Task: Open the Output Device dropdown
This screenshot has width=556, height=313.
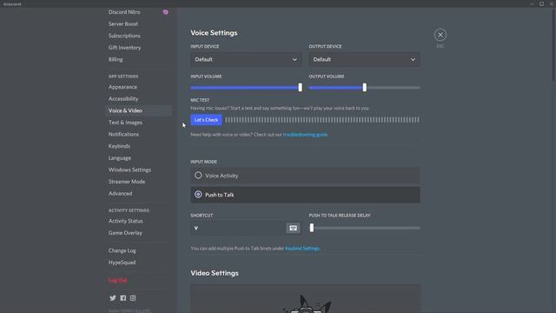Action: (x=364, y=60)
